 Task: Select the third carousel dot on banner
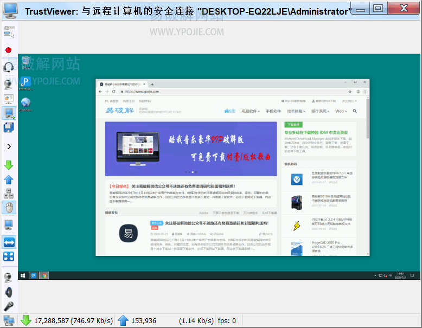(193, 172)
